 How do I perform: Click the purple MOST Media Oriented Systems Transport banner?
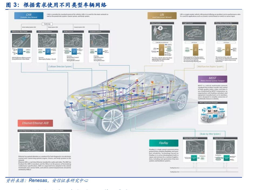click(x=213, y=79)
